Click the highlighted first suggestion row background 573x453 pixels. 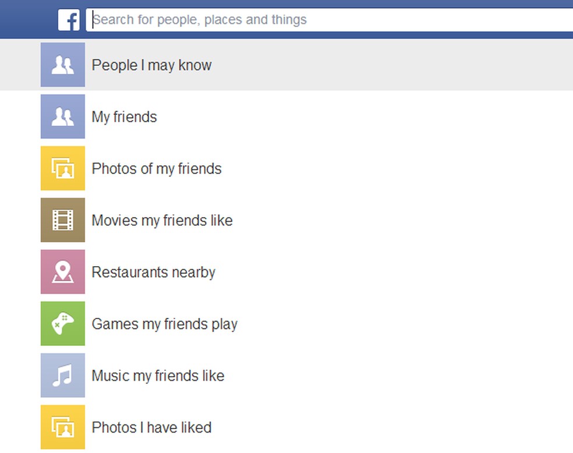pos(379,65)
